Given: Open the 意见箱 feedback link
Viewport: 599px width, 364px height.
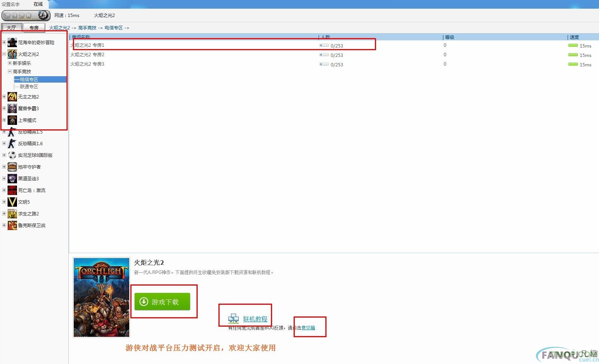Looking at the screenshot, I should pyautogui.click(x=308, y=328).
